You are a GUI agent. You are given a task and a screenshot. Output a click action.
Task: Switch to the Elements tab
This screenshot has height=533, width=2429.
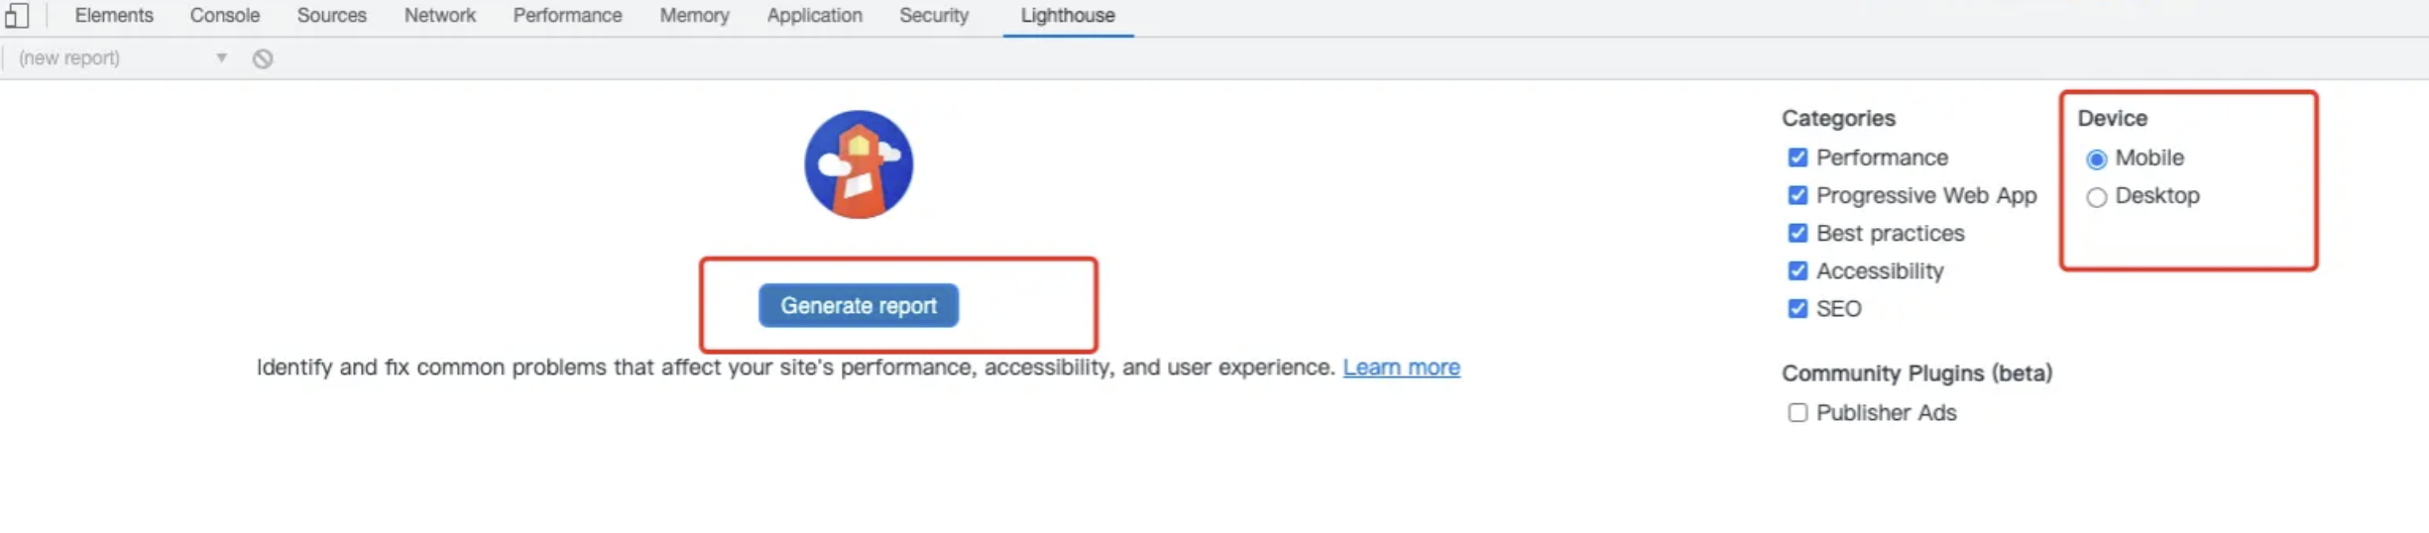114,16
